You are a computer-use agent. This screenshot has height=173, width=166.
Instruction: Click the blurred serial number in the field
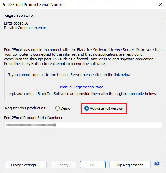click(31, 125)
